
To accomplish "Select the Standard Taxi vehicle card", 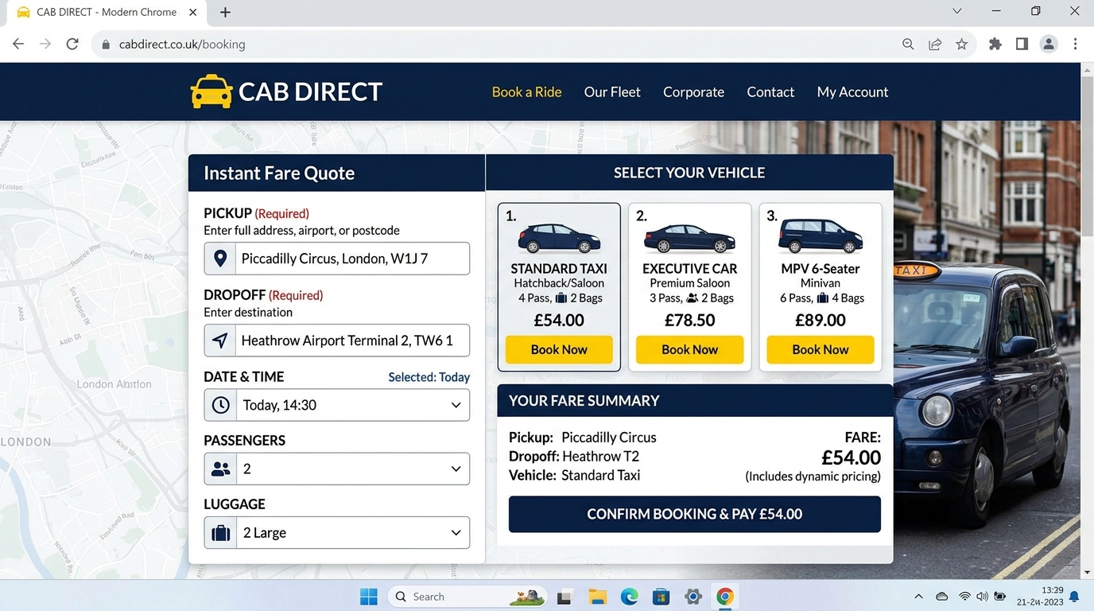I will click(x=559, y=287).
